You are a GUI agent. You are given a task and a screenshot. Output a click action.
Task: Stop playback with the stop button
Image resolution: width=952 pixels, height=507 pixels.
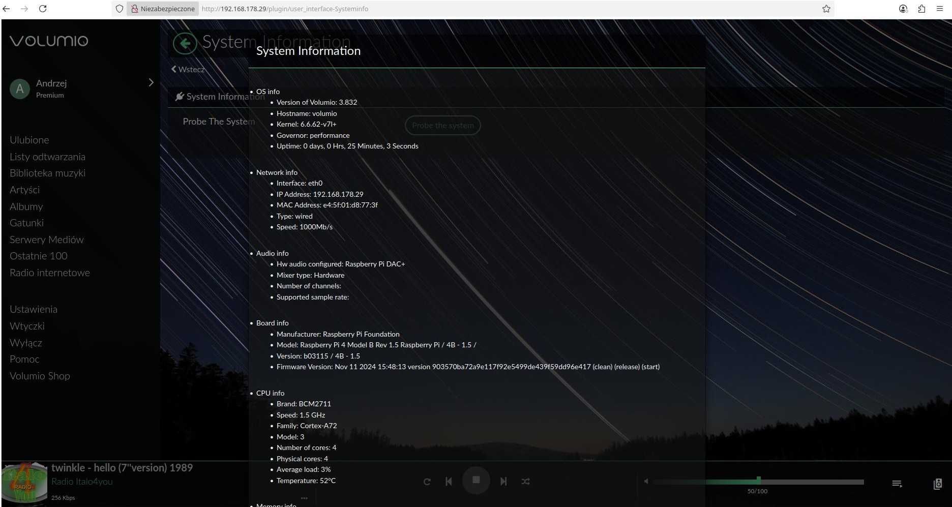[476, 480]
